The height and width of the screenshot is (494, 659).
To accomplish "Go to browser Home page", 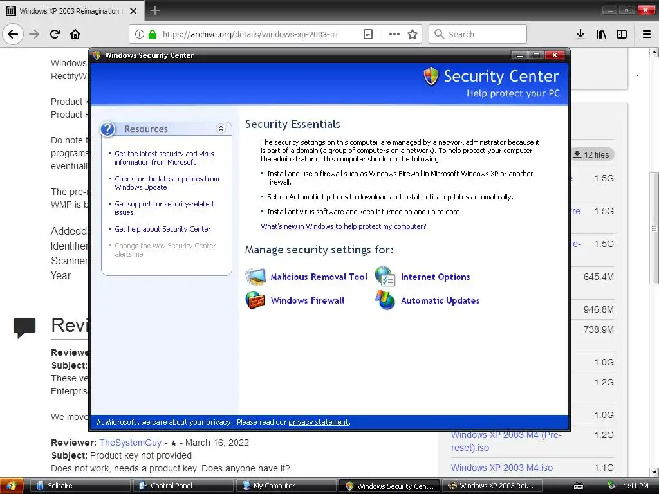I will point(75,34).
